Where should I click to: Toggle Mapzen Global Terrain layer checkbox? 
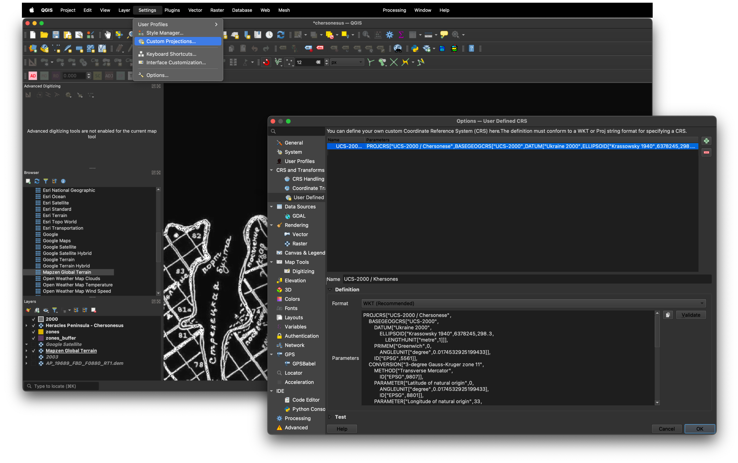coord(33,351)
